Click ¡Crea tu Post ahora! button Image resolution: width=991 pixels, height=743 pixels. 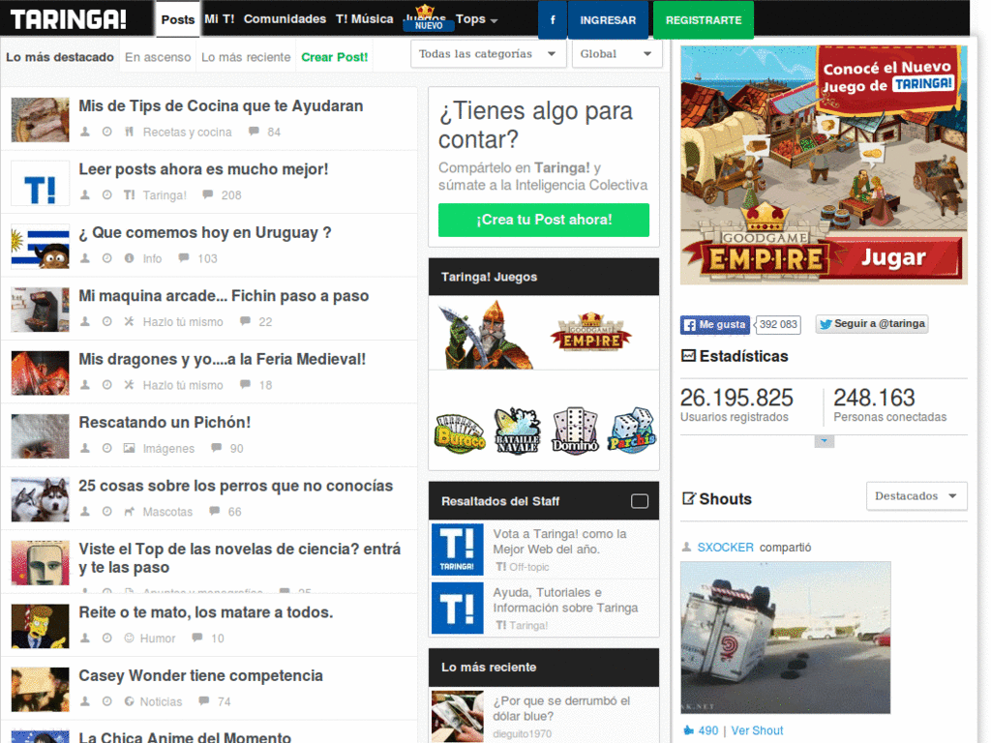[544, 220]
